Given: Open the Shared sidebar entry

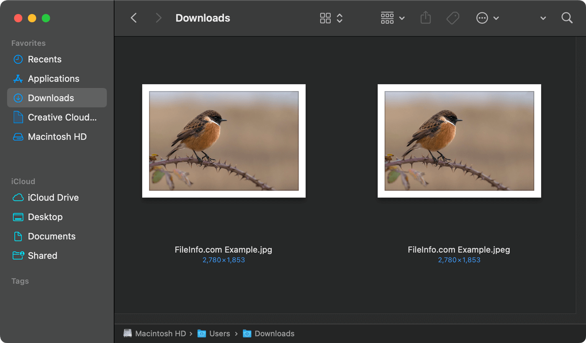Looking at the screenshot, I should (x=42, y=255).
